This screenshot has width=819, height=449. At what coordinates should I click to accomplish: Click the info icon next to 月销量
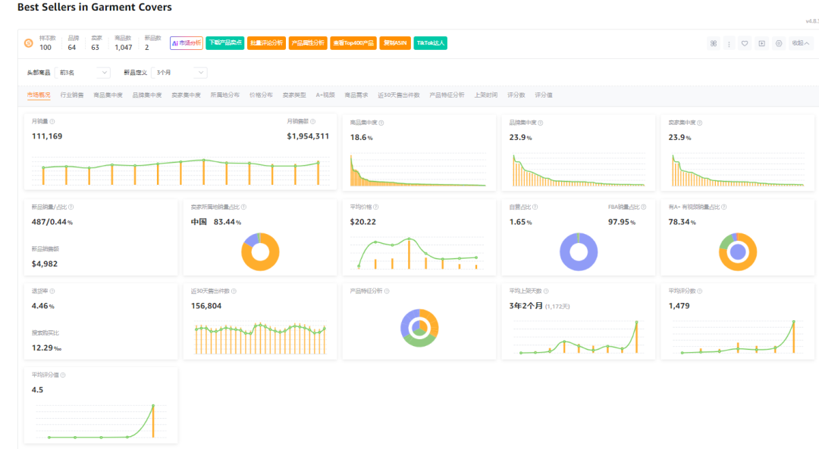pos(52,121)
